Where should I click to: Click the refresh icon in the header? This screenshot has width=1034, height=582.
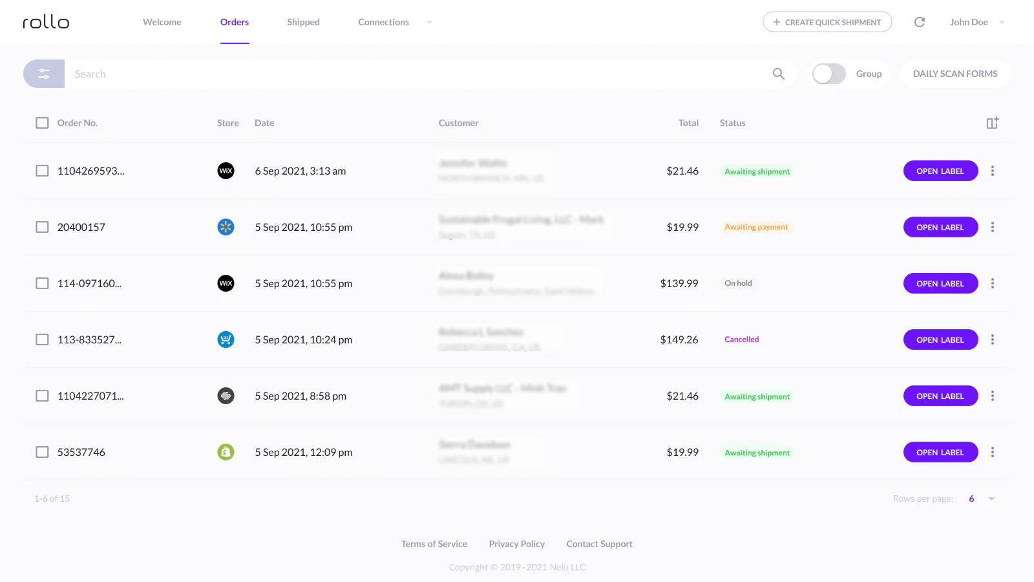(919, 21)
